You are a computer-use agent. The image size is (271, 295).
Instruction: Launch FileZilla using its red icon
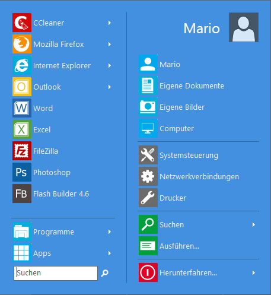point(22,151)
